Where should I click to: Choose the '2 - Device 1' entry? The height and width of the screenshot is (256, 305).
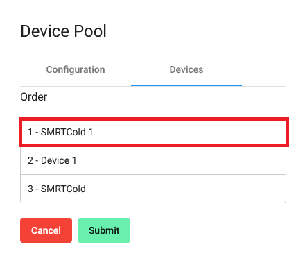153,160
